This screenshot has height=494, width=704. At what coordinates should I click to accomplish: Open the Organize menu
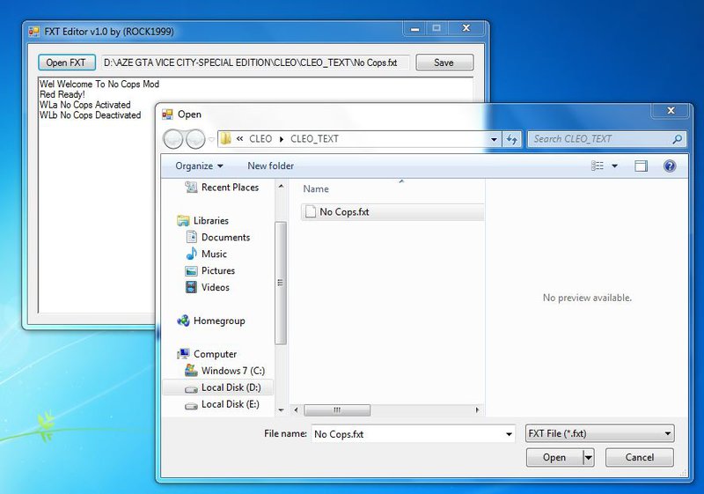pyautogui.click(x=199, y=166)
